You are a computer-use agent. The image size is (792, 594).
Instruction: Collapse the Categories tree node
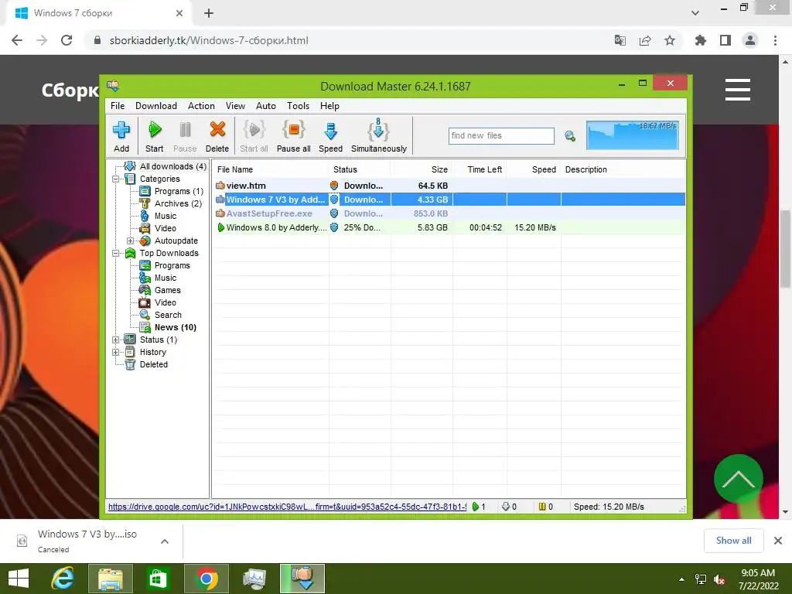click(x=116, y=179)
